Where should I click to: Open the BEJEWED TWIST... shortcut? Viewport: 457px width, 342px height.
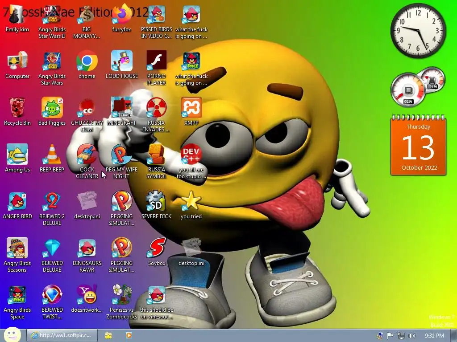(x=52, y=302)
